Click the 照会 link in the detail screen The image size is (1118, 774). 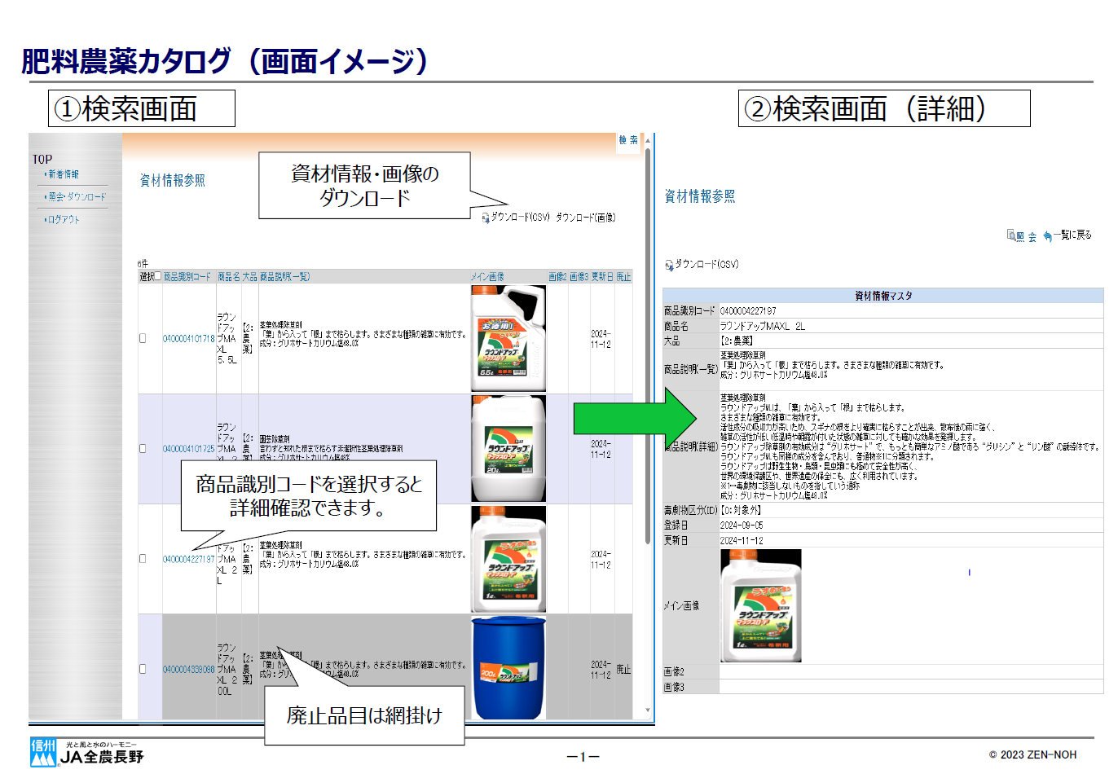[x=1028, y=236]
